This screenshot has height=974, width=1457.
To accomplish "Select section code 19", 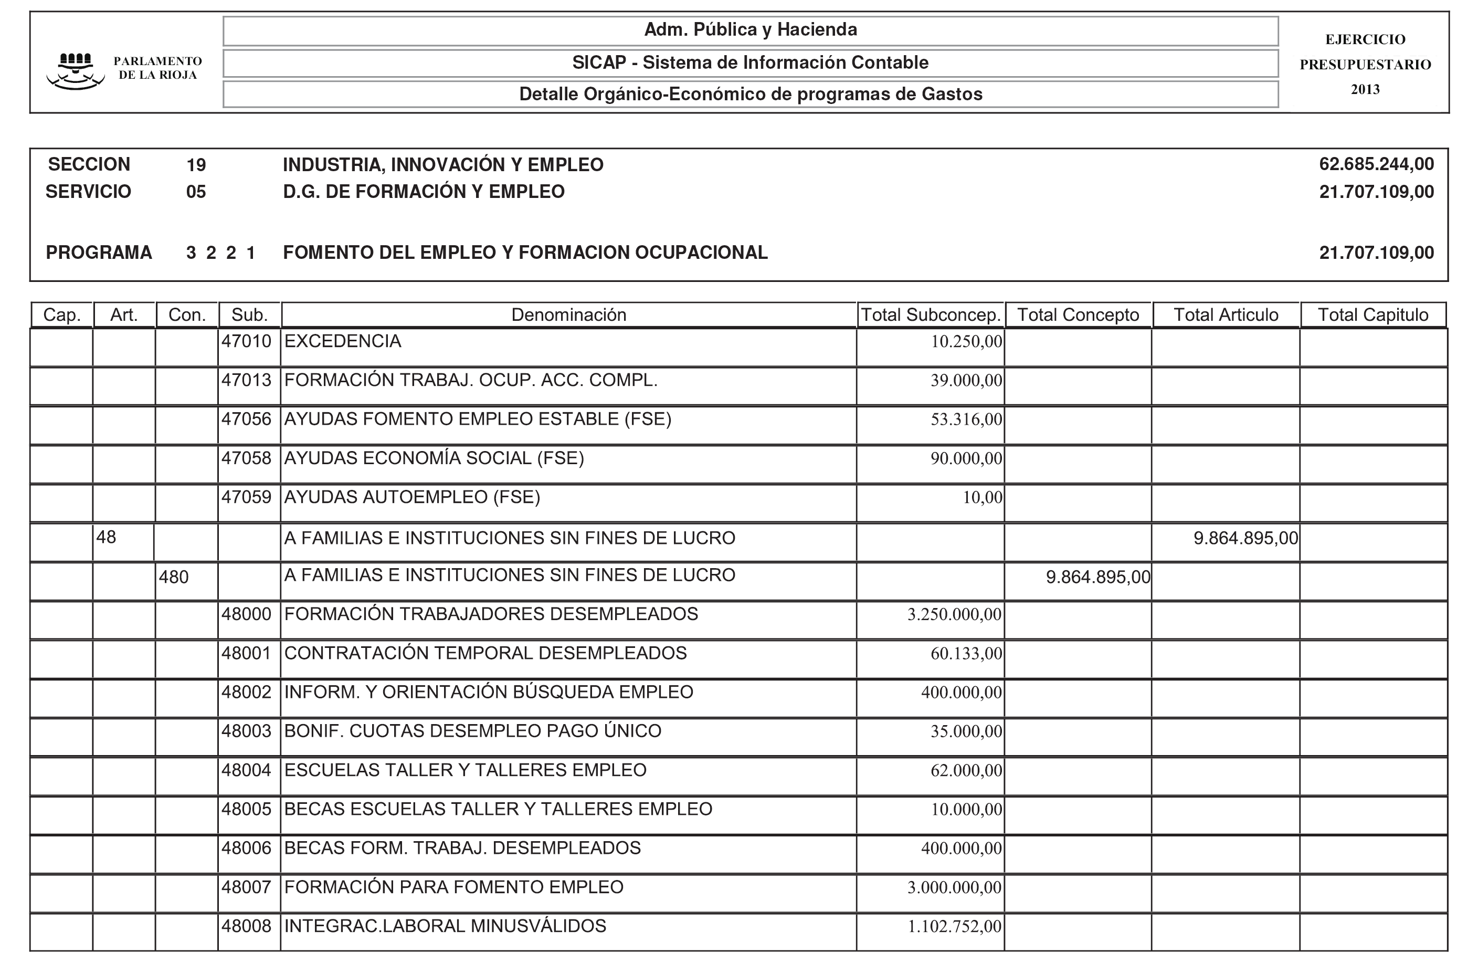I will coord(196,165).
